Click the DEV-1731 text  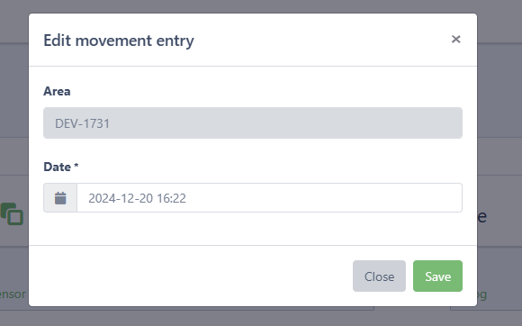tap(82, 123)
